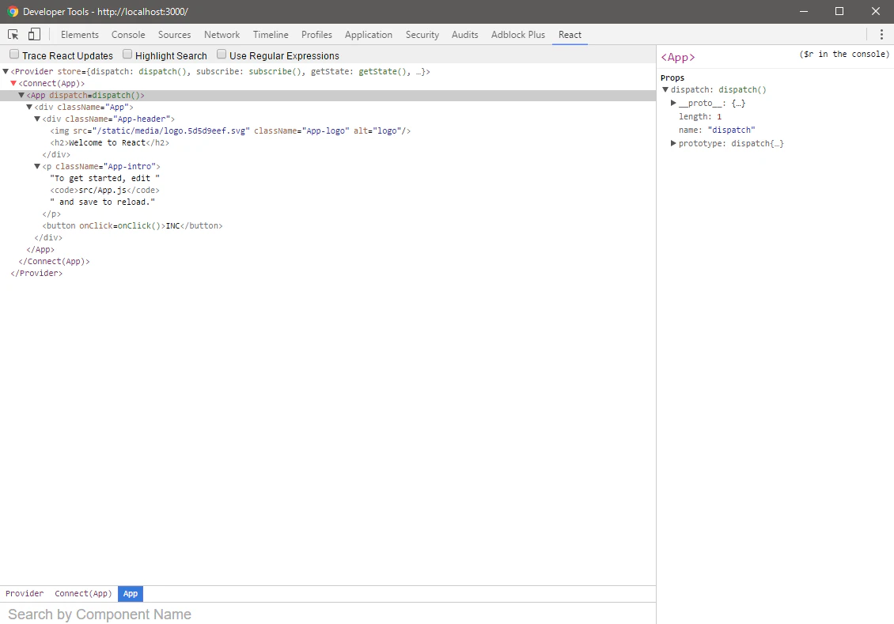Close the Developer Tools window

[x=876, y=11]
